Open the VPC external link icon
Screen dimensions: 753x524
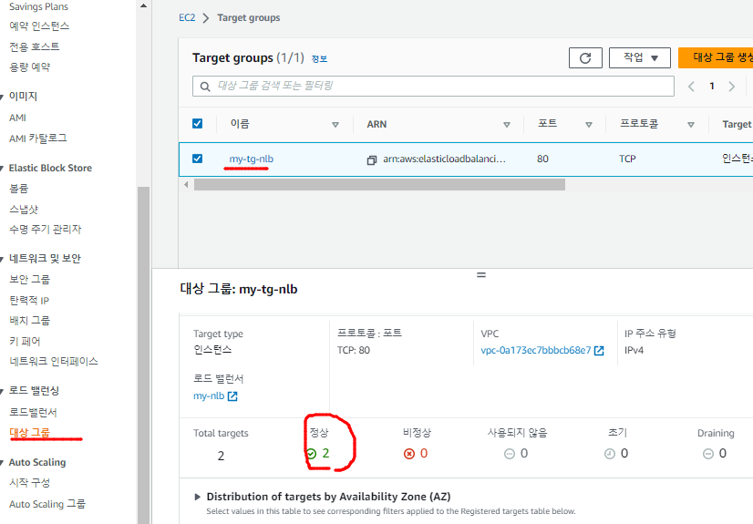point(599,351)
